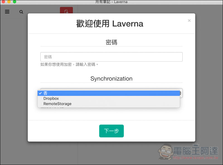Image resolution: width=223 pixels, height=165 pixels.
Task: Select the checked 否 sync option
Action: click(109, 93)
